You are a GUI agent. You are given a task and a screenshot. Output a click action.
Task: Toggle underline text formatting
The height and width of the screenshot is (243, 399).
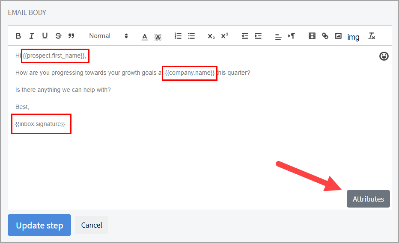point(45,36)
